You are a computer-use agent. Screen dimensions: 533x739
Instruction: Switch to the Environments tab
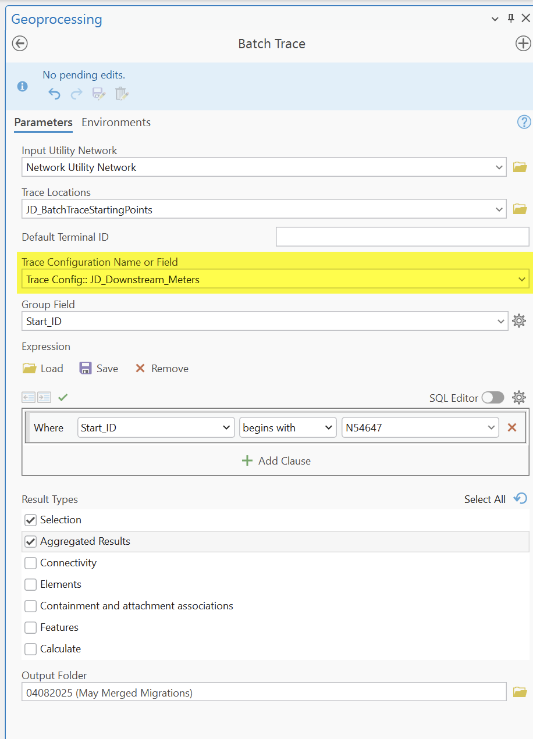coord(116,123)
